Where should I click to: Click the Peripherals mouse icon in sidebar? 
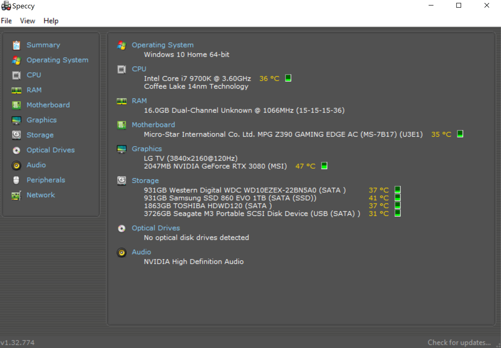16,180
